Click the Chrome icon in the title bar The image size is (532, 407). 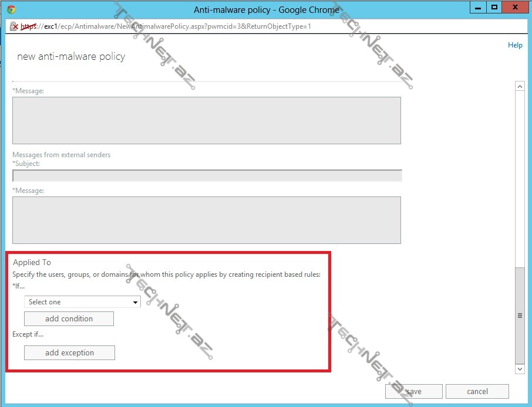[11, 9]
